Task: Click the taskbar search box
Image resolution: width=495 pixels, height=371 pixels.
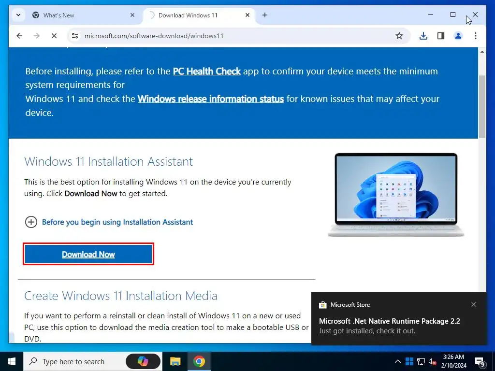Action: [x=93, y=361]
